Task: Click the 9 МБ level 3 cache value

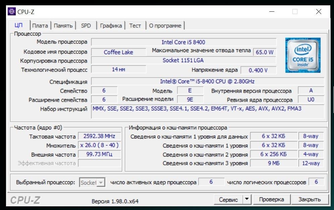Action: pos(274,163)
